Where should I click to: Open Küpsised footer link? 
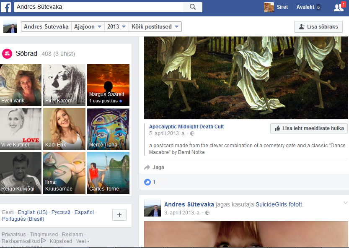pos(61,241)
